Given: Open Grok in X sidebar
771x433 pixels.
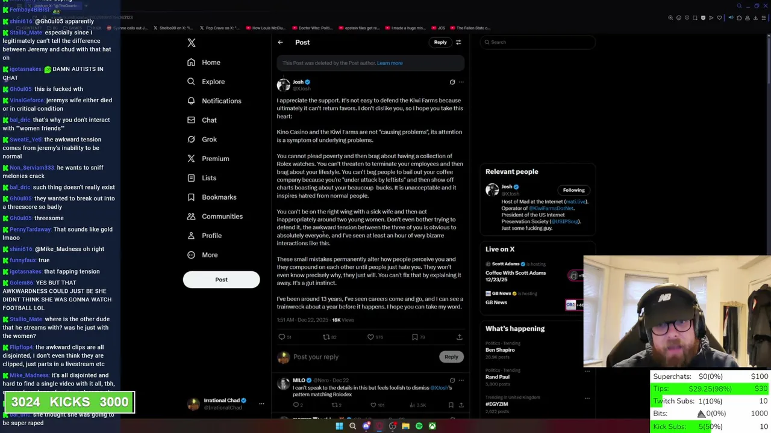Looking at the screenshot, I should pos(202,140).
